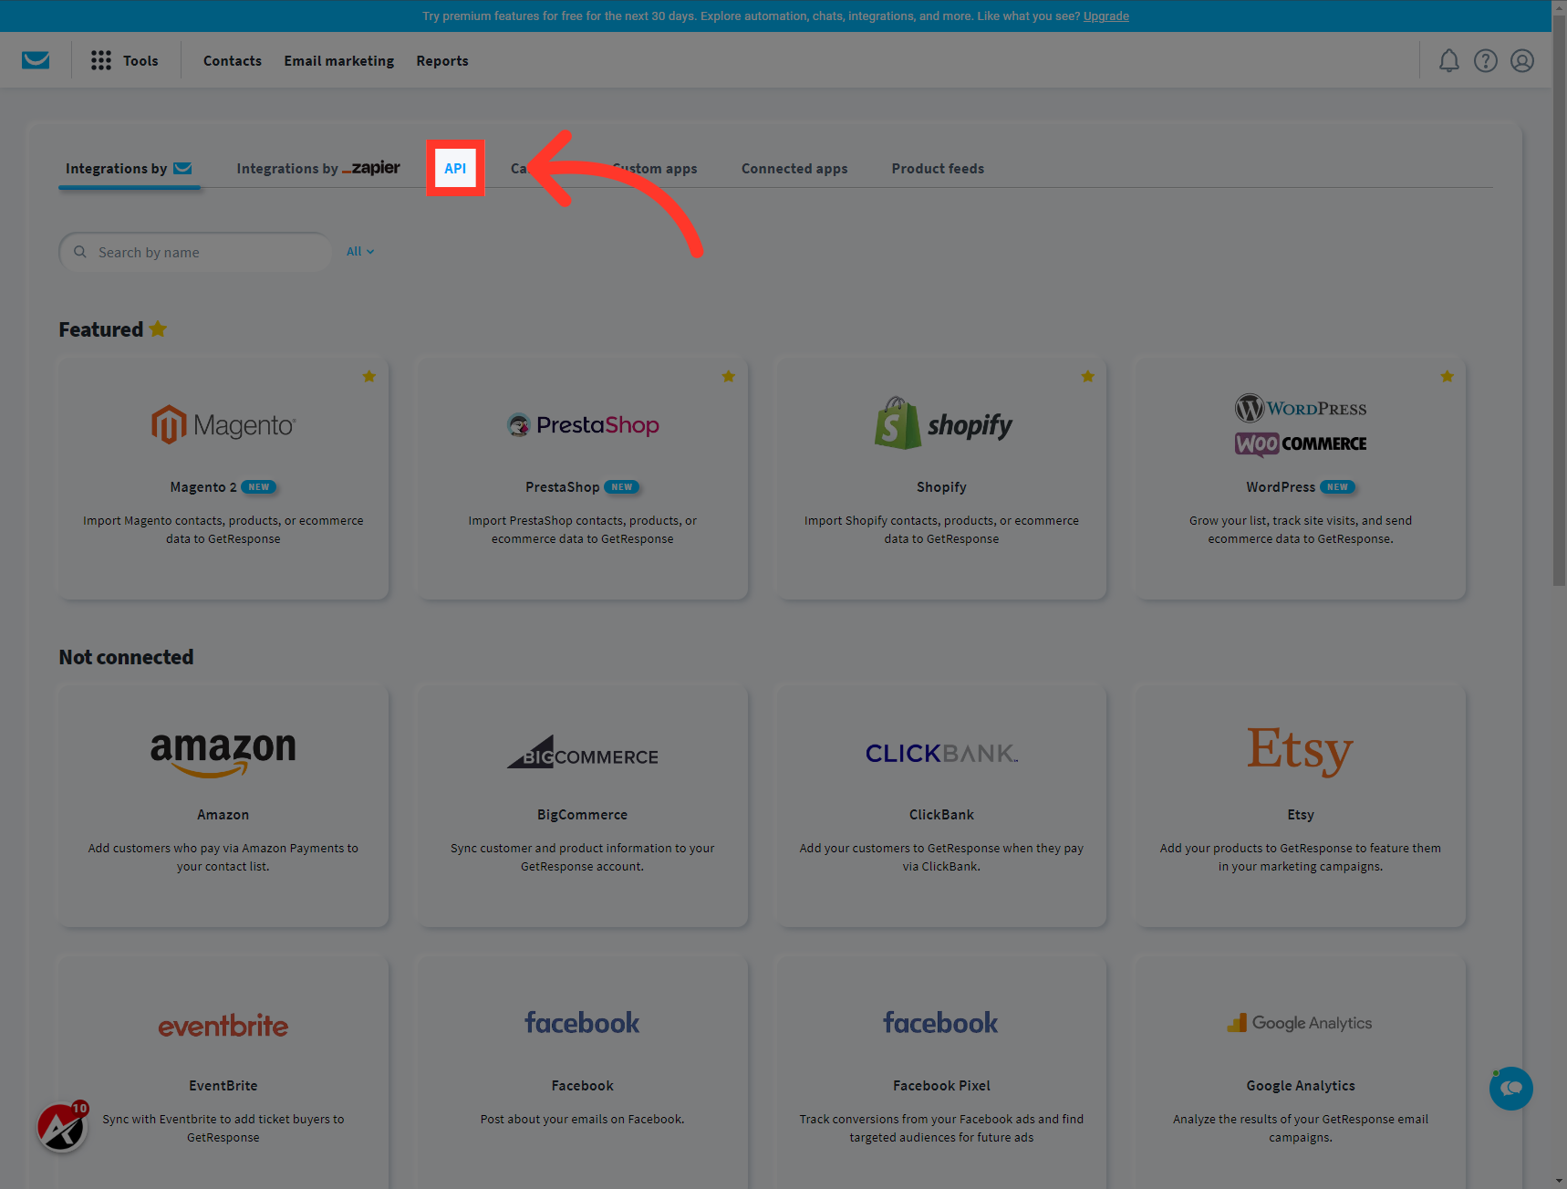The image size is (1567, 1189).
Task: Unfavorite the Shopify integration star
Action: [1087, 375]
